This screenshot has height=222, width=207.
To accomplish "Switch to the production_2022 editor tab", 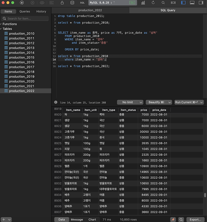I will (x=90, y=10).
